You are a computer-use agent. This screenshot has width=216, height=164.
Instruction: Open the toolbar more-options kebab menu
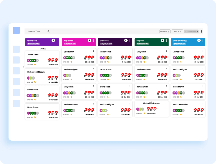pos(201,31)
